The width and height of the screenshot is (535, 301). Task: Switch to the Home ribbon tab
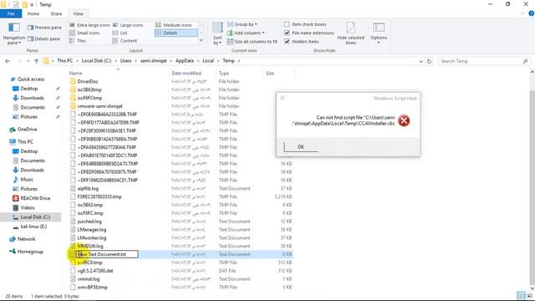[x=33, y=13]
